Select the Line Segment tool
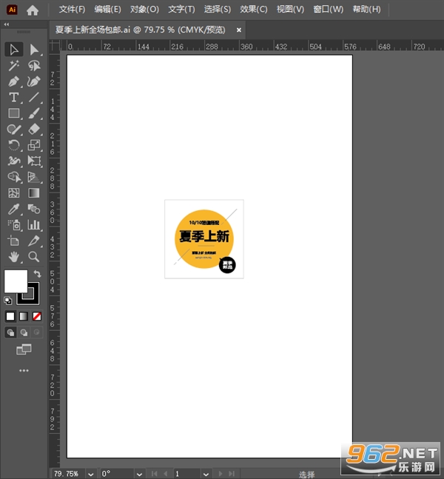This screenshot has width=444, height=479. [34, 97]
